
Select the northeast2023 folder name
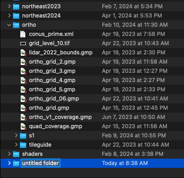42,6
